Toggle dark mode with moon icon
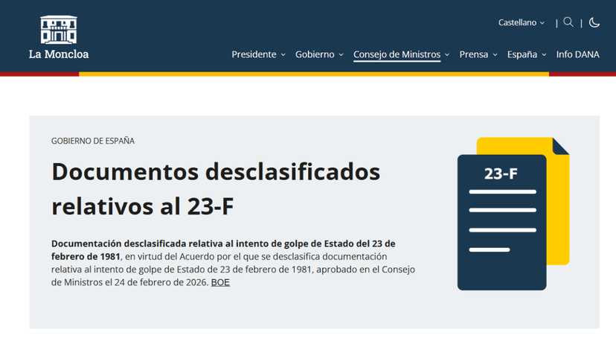616x347 pixels. click(x=594, y=22)
